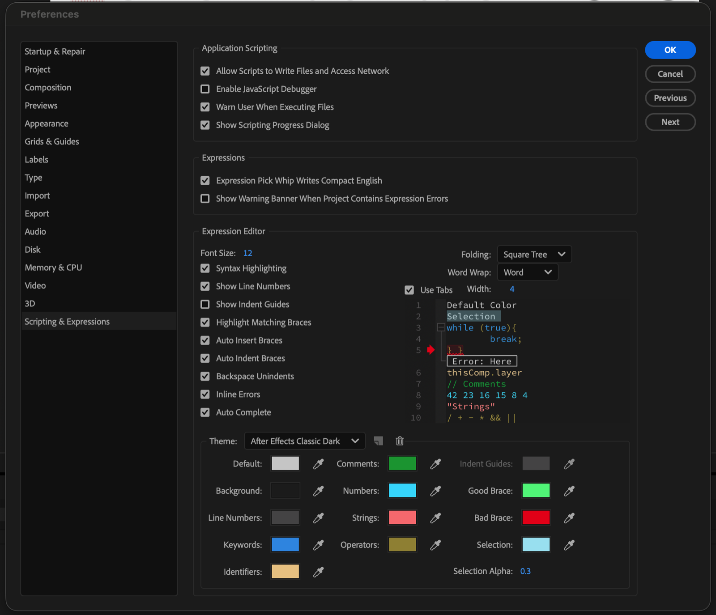
Task: Select Appearance in preferences list
Action: click(99, 123)
